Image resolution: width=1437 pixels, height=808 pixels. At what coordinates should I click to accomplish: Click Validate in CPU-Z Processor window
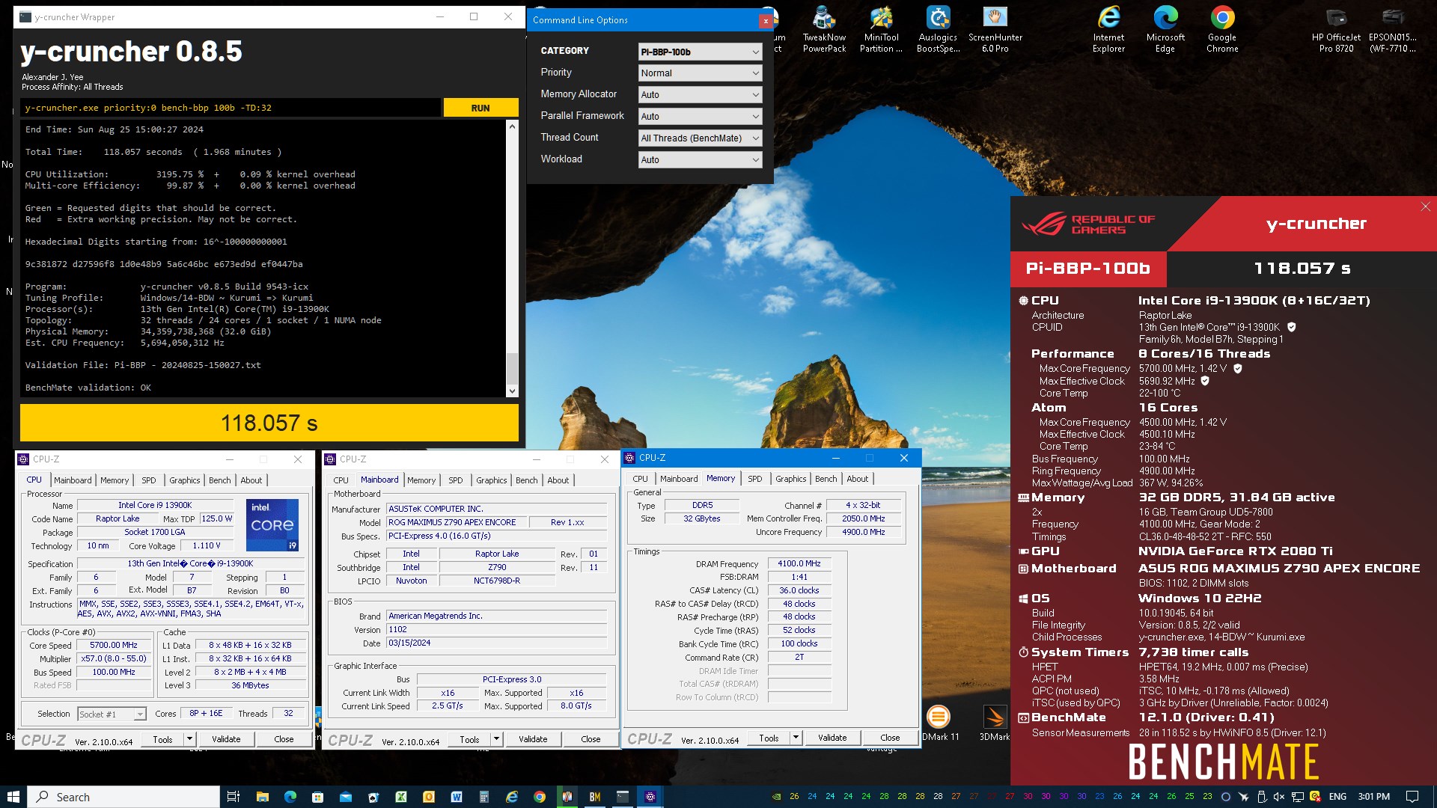(x=226, y=739)
